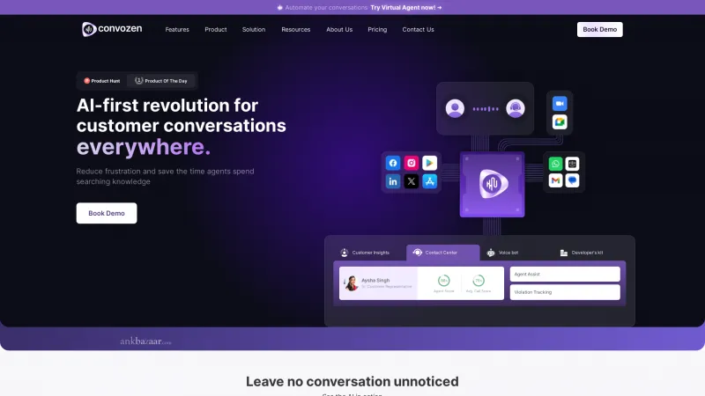Go to the Pricing page
705x396 pixels.
click(x=377, y=30)
